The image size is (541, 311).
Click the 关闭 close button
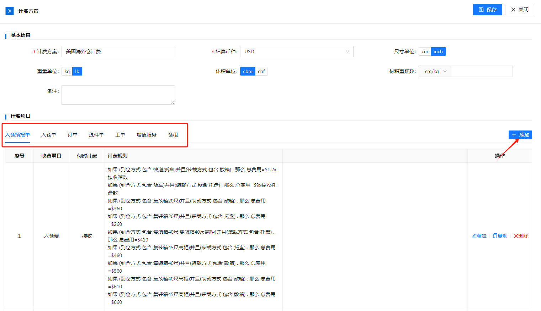[519, 10]
